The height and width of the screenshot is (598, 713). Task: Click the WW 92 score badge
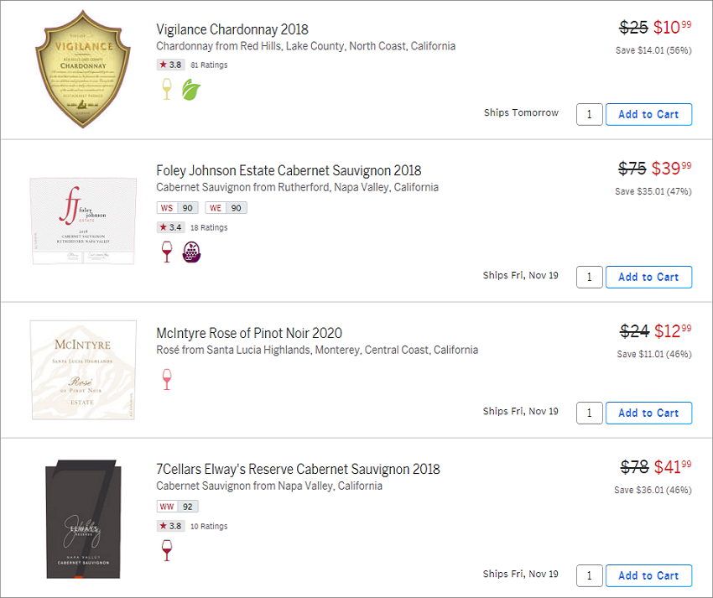(177, 507)
